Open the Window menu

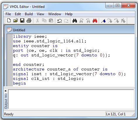tap(55, 14)
